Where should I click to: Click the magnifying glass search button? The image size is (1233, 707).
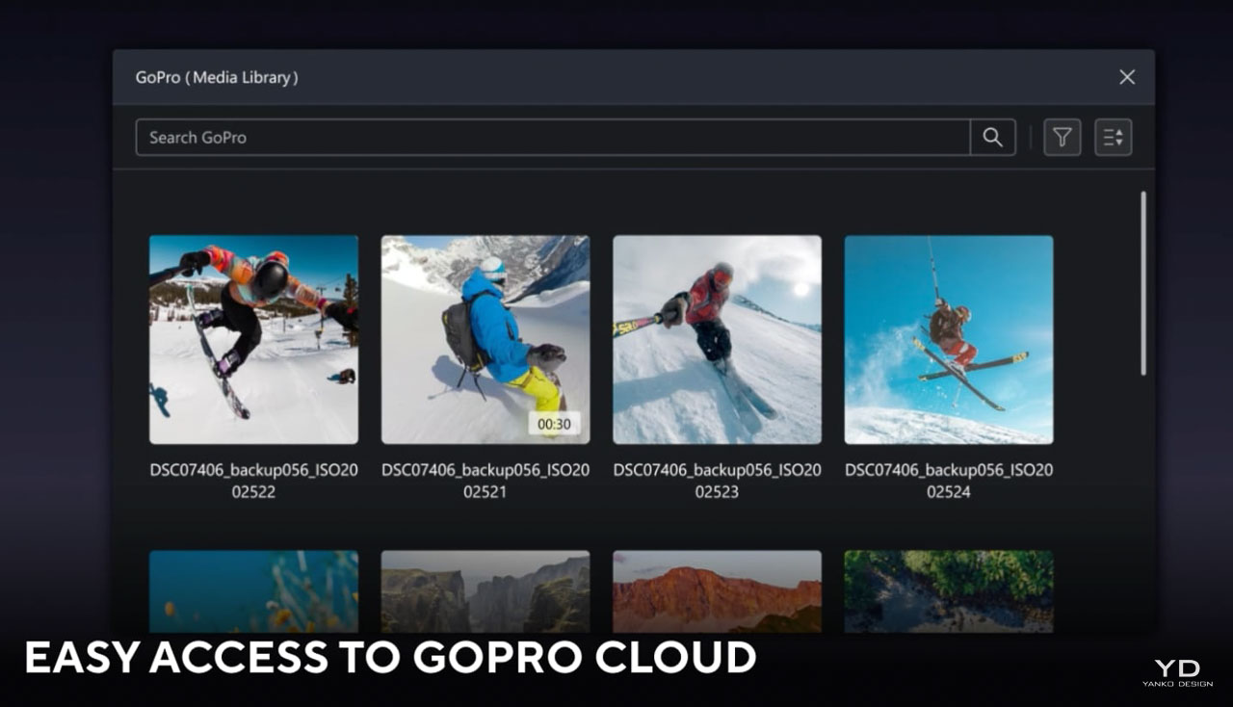point(992,138)
